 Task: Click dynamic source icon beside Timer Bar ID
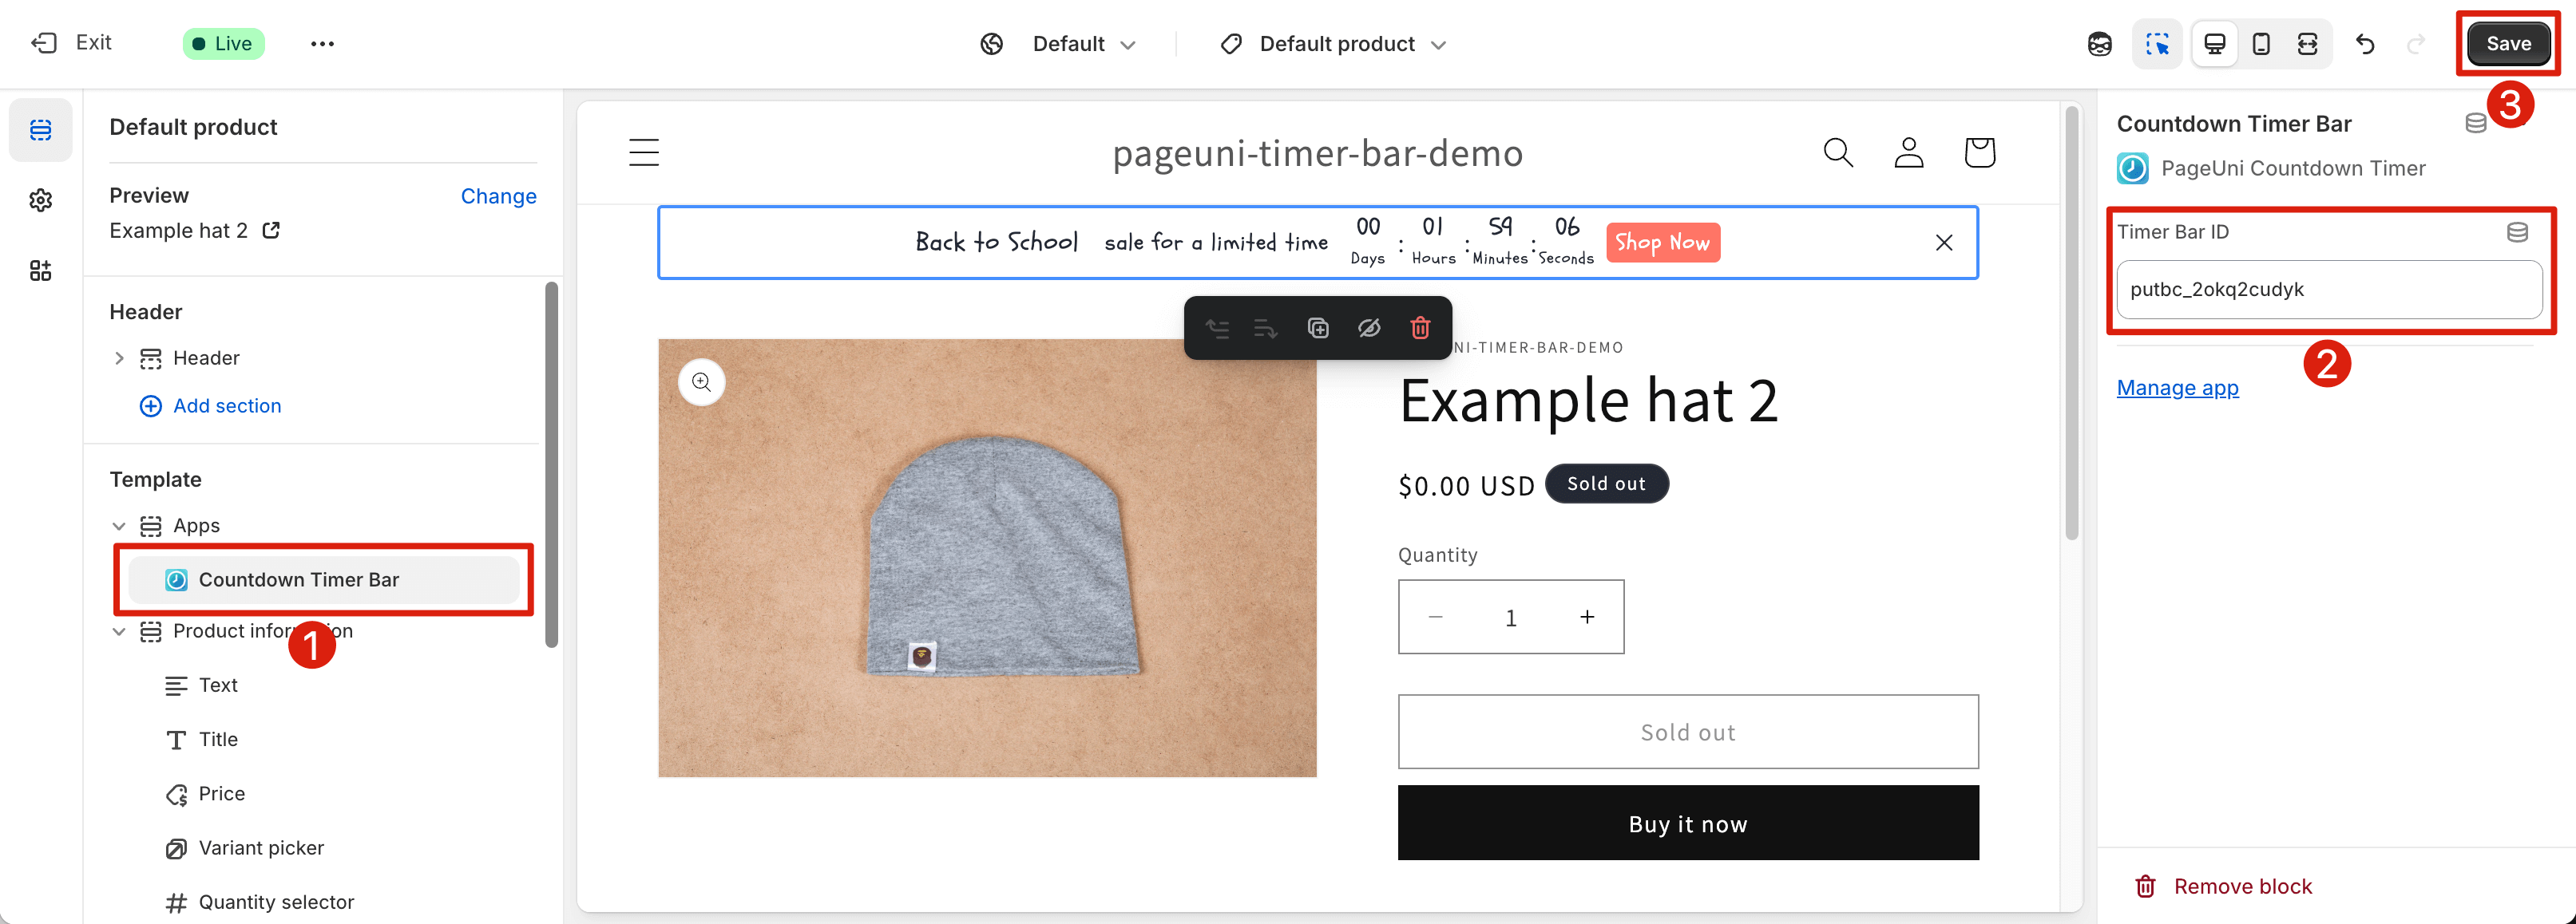pyautogui.click(x=2517, y=233)
